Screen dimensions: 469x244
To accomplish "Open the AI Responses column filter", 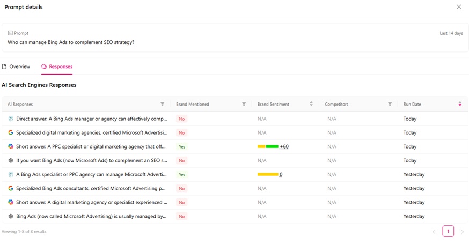I will tap(163, 104).
